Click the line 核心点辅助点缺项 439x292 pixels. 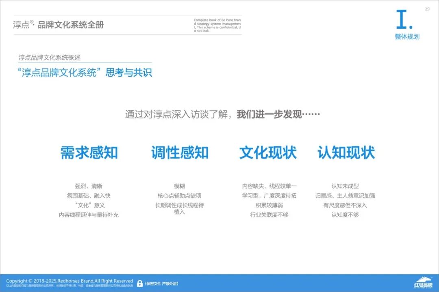(x=180, y=195)
